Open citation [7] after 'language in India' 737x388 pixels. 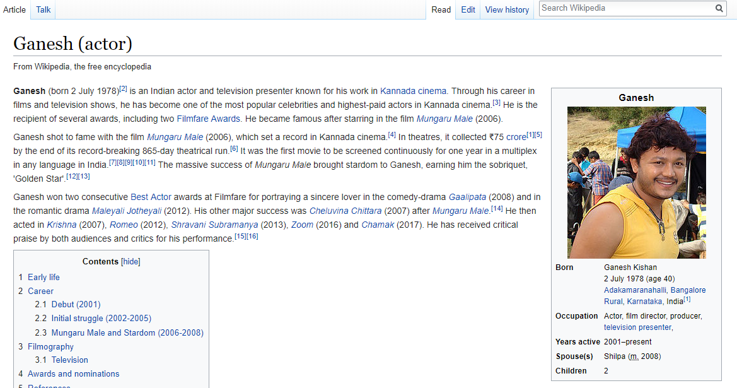(x=113, y=162)
